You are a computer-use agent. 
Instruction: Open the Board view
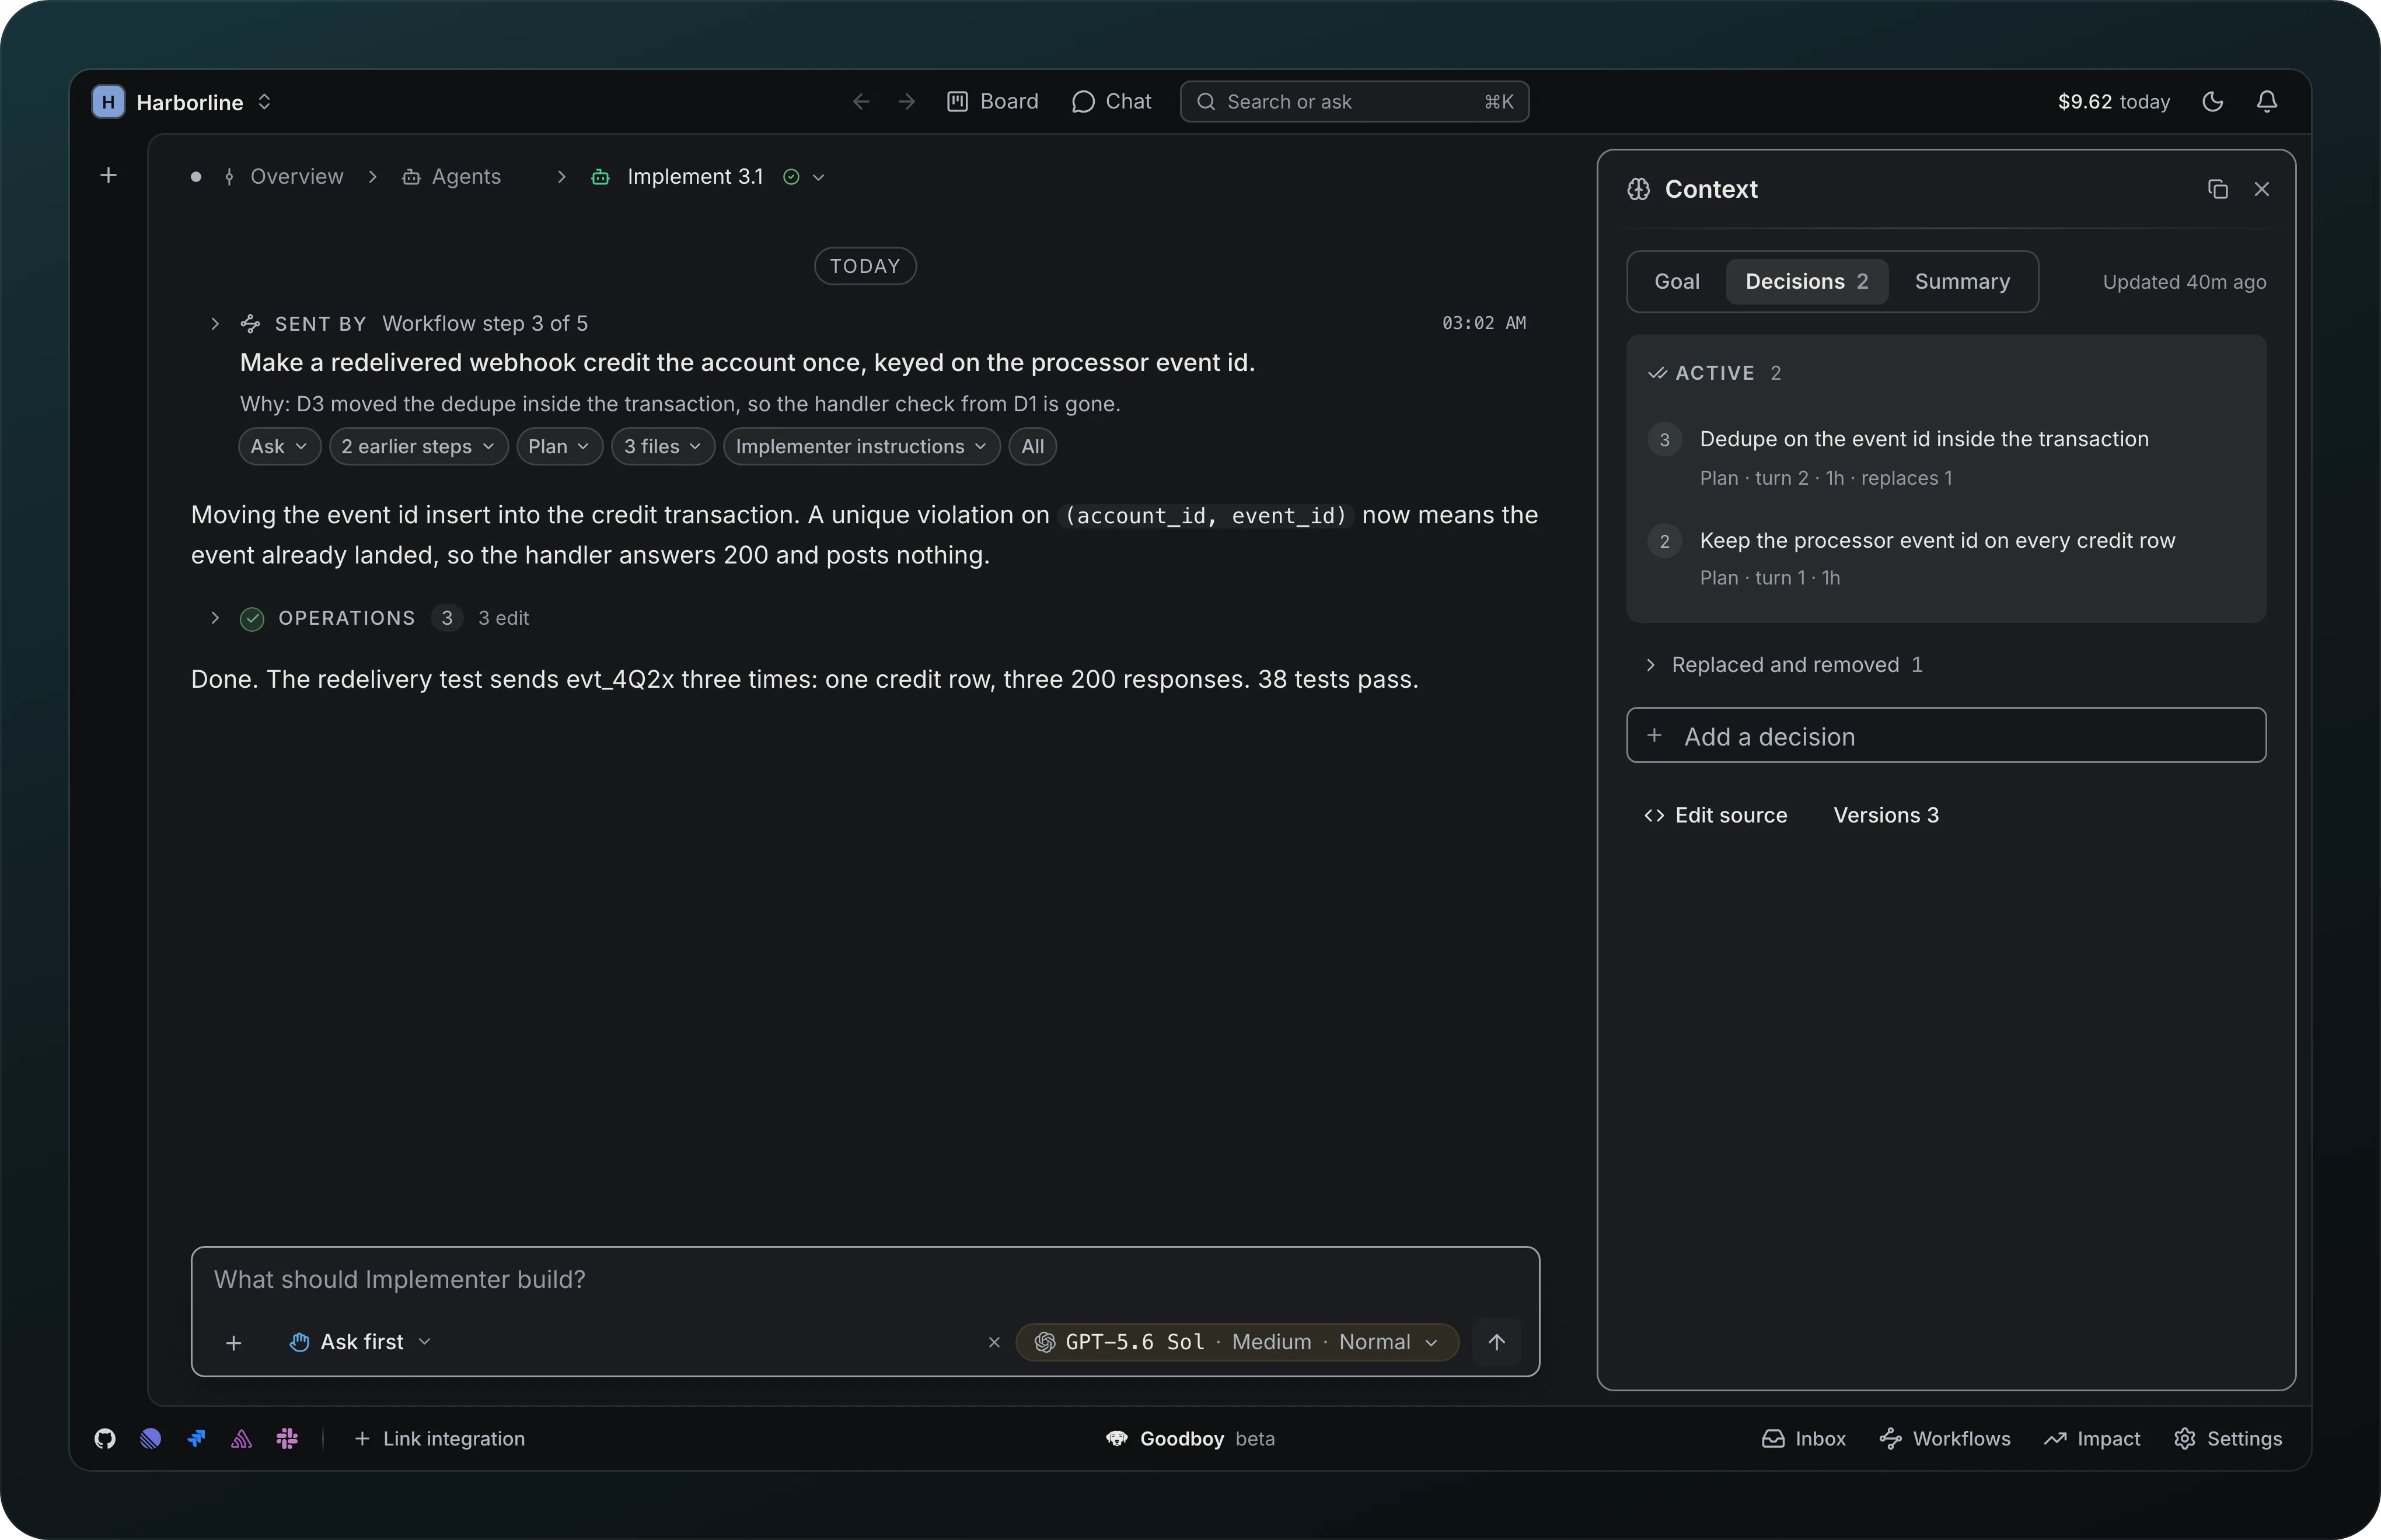click(x=993, y=102)
